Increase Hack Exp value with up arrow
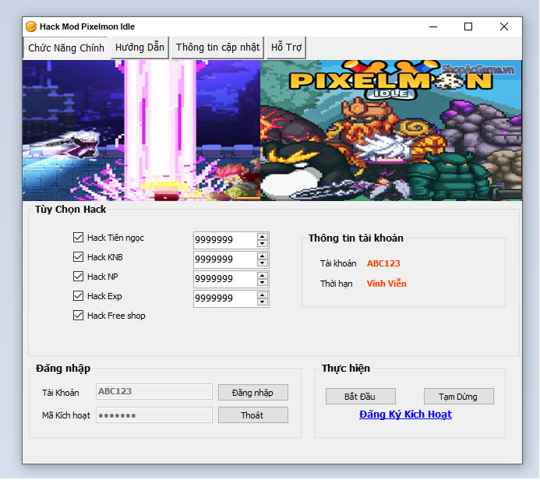The width and height of the screenshot is (540, 480). click(x=262, y=295)
